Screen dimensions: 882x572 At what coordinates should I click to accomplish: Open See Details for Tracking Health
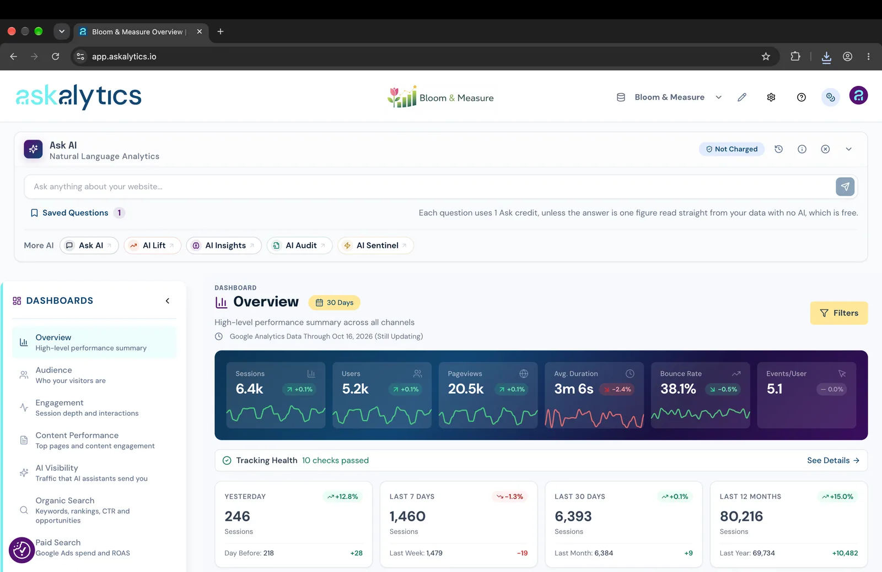click(x=833, y=461)
